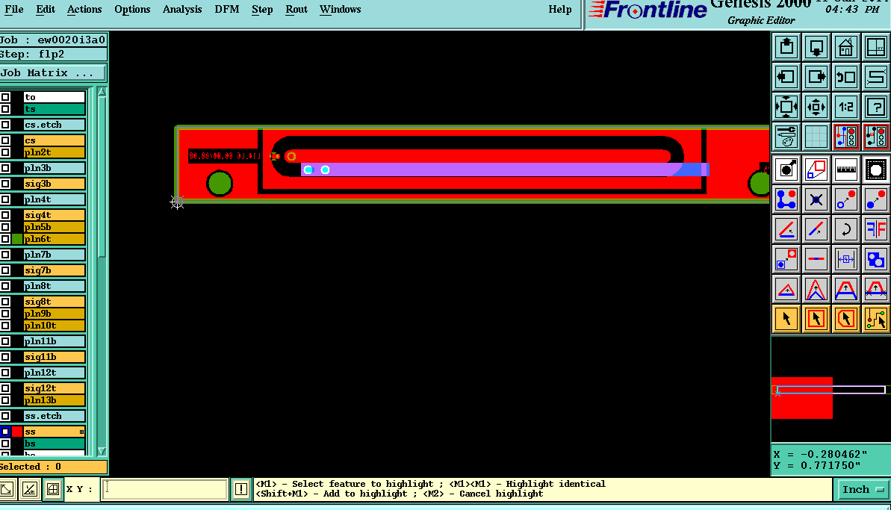Click the zoom-out arrows-outward icon
Screen dimensions: 891x510
(816, 106)
